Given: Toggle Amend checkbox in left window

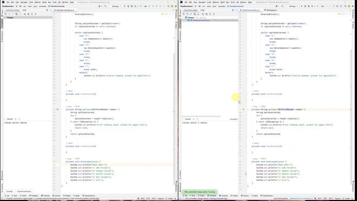Looking at the screenshot, I should click(5, 119).
